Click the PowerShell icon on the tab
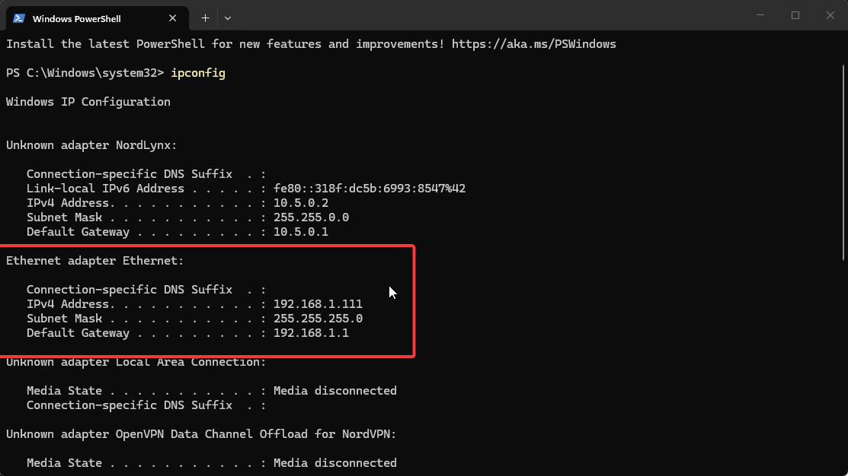848x476 pixels. (x=18, y=17)
